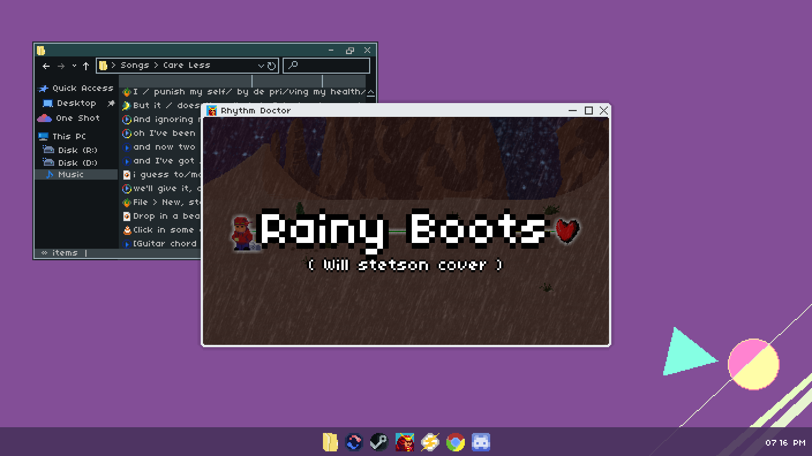Open the Steam icon in the taskbar
This screenshot has width=812, height=456.
[x=379, y=442]
